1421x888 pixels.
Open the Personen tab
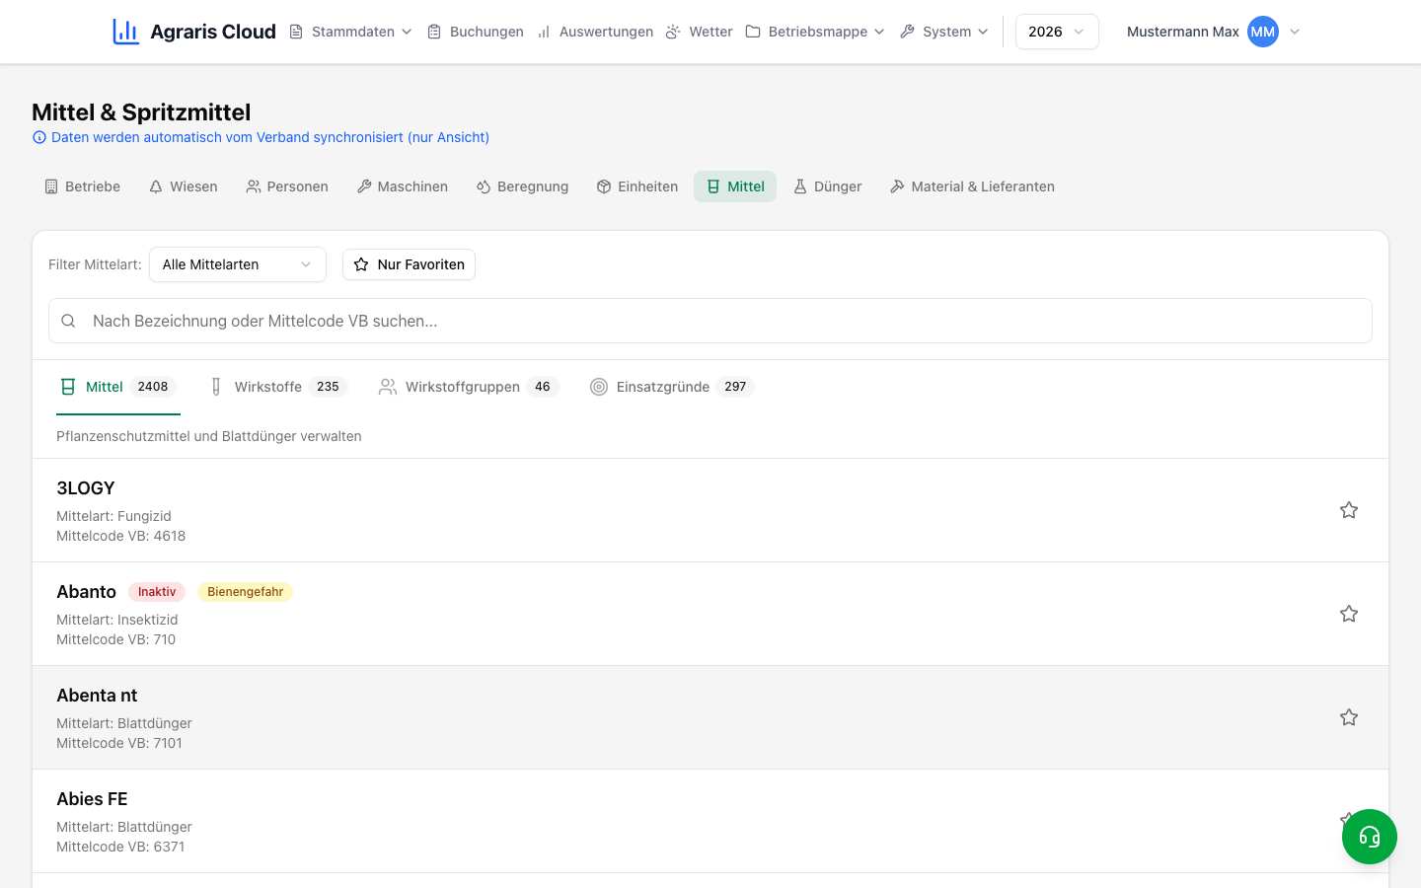pyautogui.click(x=287, y=186)
